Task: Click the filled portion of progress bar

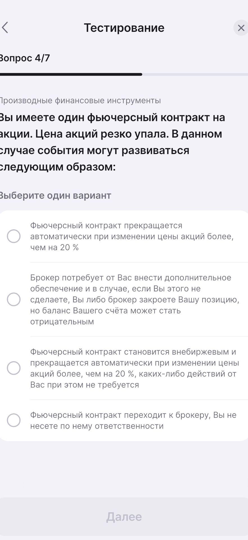Action: pos(71,75)
